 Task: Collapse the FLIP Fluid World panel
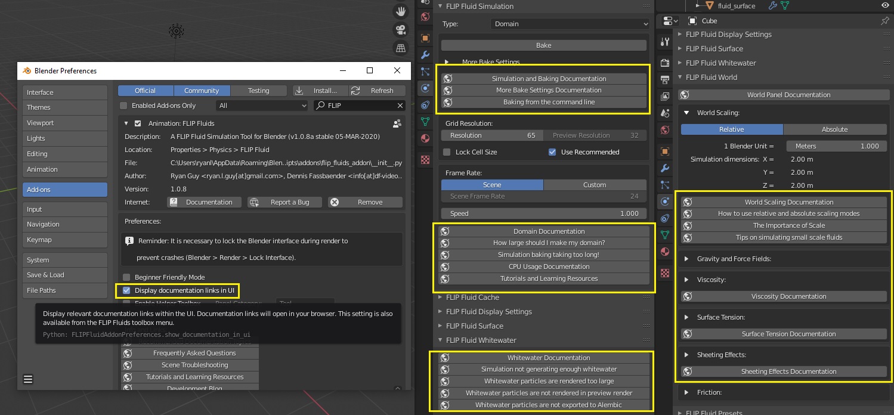pyautogui.click(x=680, y=77)
